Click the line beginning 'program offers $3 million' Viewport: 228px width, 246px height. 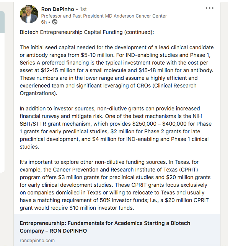[115, 177]
